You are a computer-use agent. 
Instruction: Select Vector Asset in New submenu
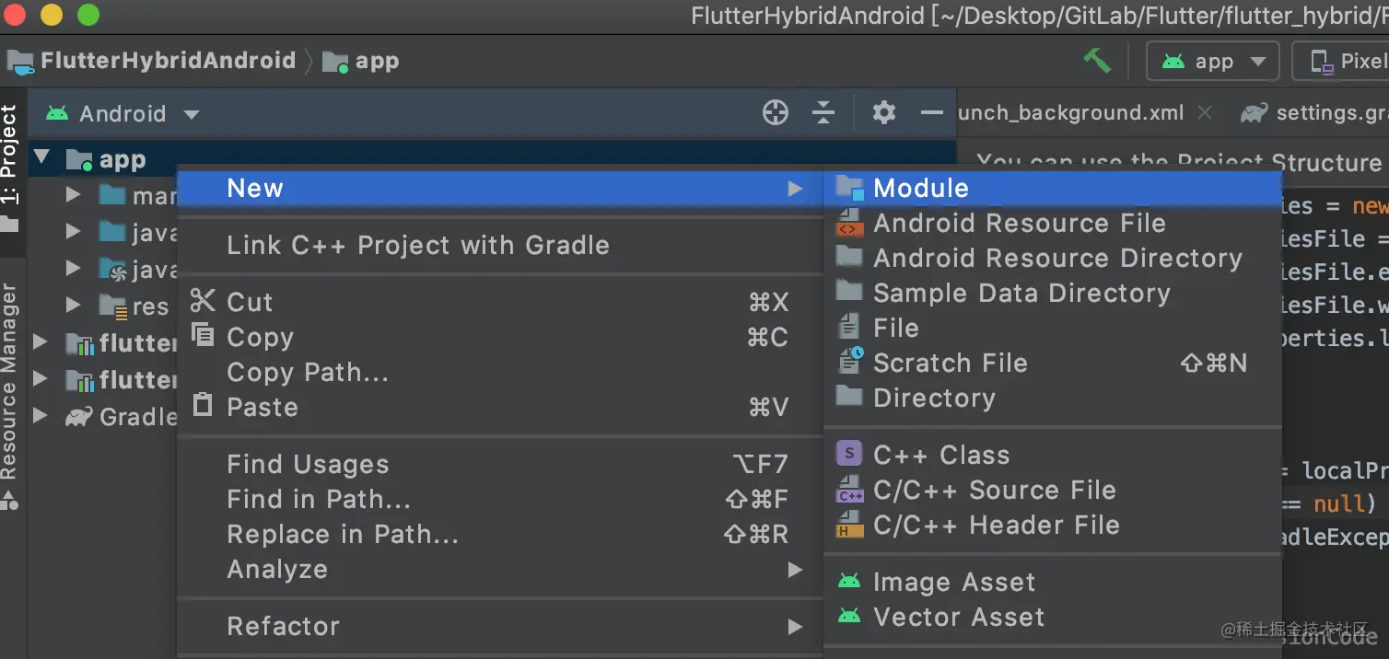1053,618
